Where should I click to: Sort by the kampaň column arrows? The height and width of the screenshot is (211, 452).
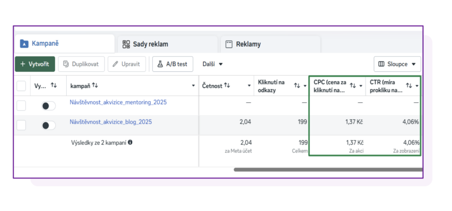(x=95, y=85)
